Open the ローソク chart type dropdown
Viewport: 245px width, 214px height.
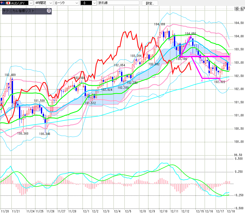(66, 3)
